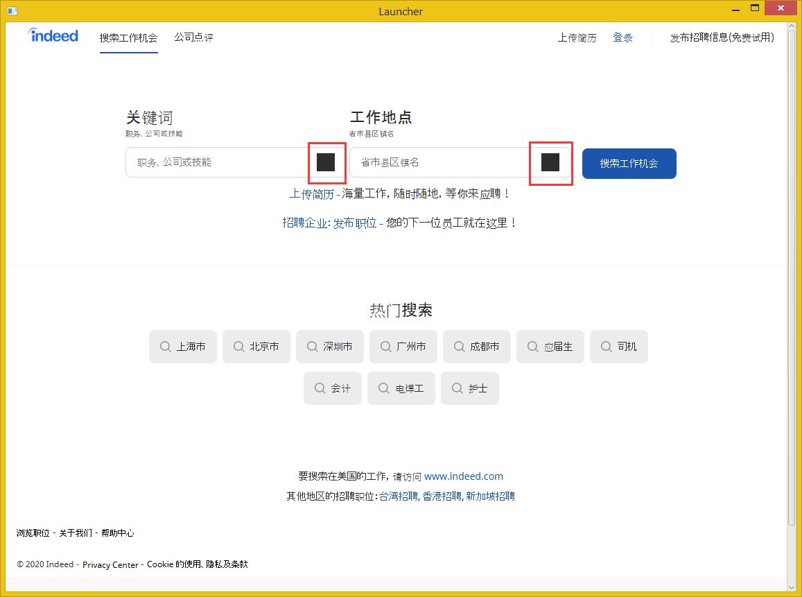
Task: Click the Launcher window app icon
Action: tap(12, 11)
